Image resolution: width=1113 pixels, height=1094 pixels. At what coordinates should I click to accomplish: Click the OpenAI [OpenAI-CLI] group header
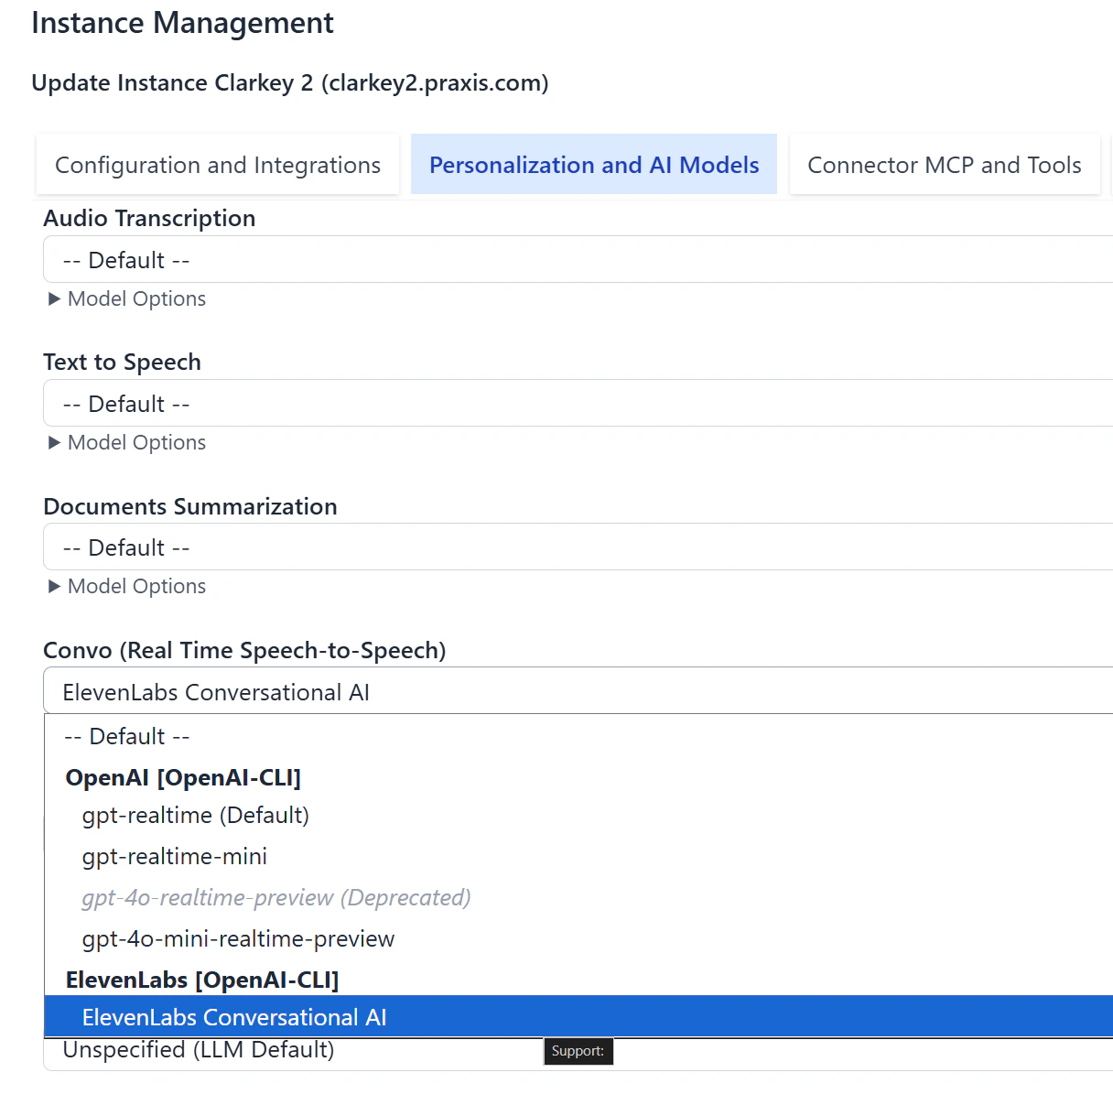coord(183,778)
